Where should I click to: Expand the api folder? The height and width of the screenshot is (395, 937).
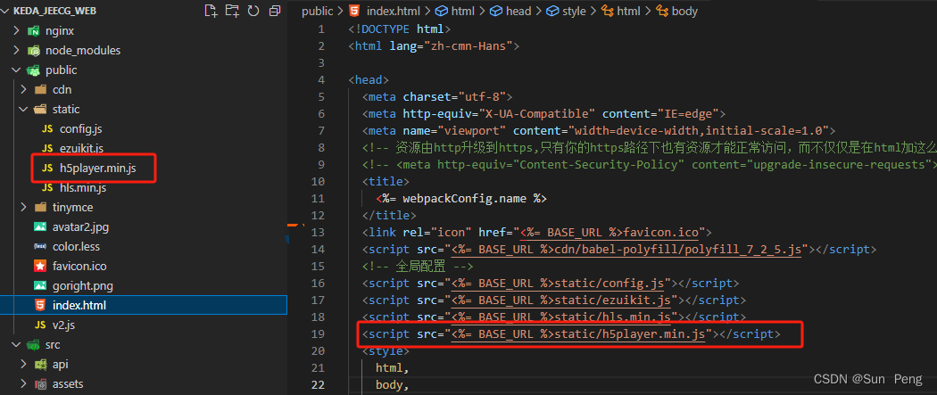[x=23, y=365]
